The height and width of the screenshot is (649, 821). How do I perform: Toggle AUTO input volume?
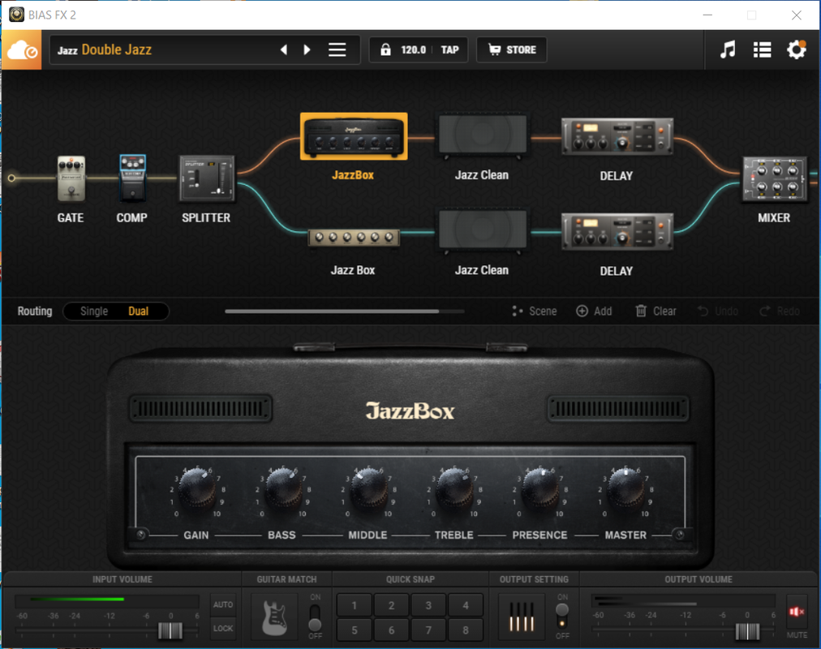click(x=223, y=604)
